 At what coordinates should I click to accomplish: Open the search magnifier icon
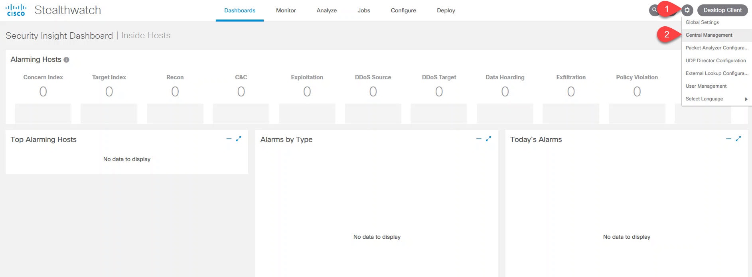point(654,10)
